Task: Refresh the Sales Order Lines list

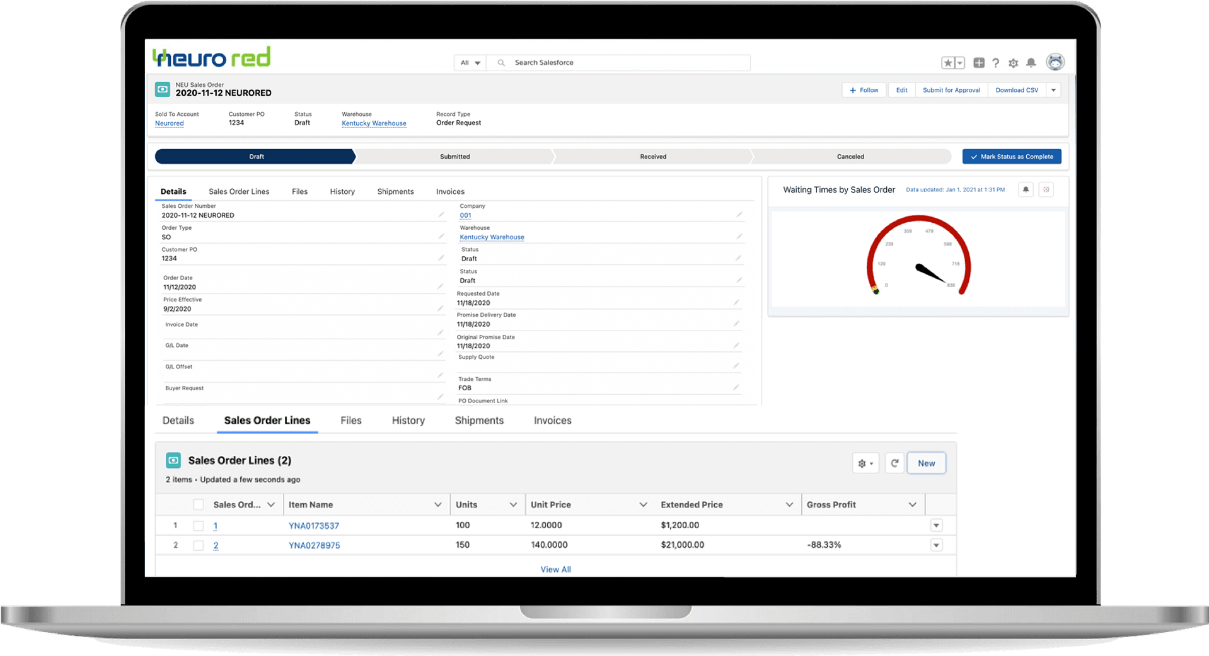Action: tap(894, 463)
